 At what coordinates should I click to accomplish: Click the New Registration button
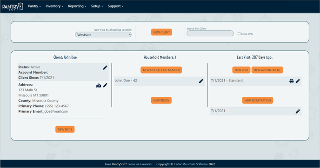pos(258,100)
